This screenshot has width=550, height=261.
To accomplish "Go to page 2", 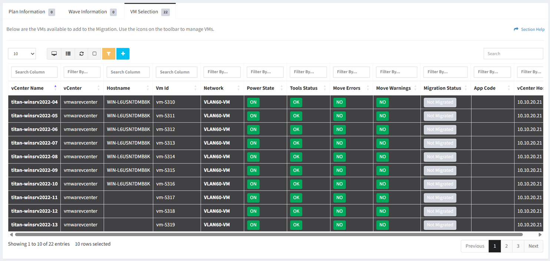I will pos(507,246).
